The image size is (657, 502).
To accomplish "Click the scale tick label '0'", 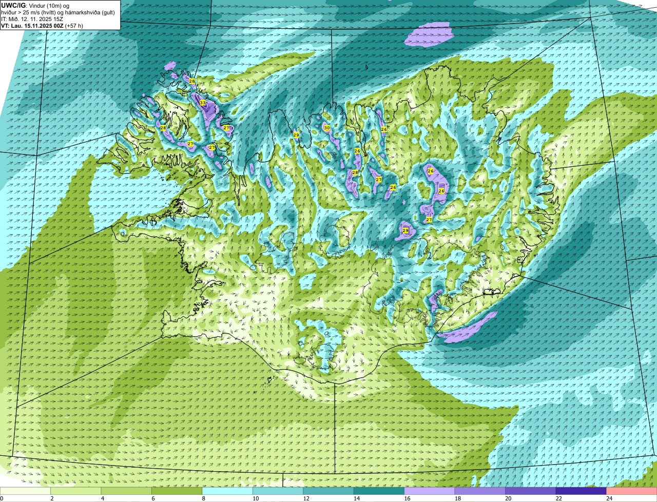I will (2, 498).
